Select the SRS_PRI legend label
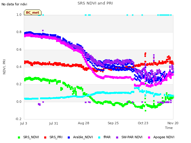The width and height of the screenshot is (191, 143). 56,137
